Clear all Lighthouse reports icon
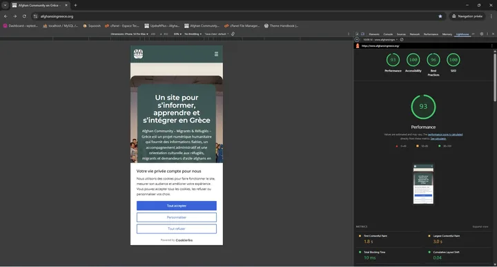This screenshot has height=267, width=497. (x=402, y=40)
